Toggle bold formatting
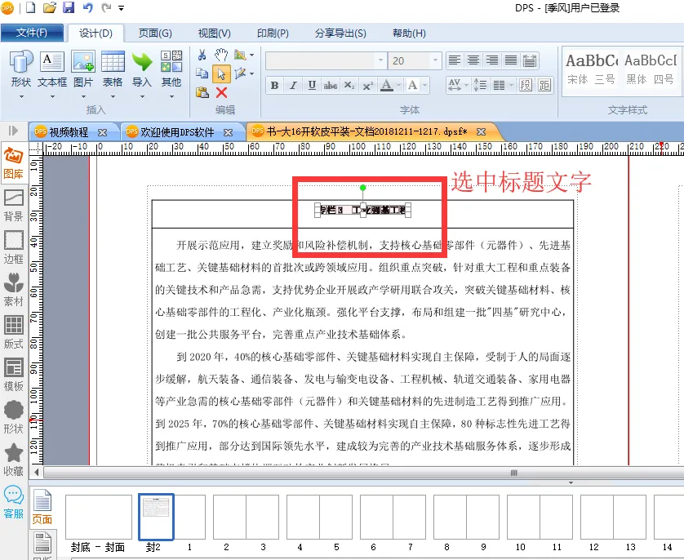684x560 pixels. pyautogui.click(x=274, y=86)
